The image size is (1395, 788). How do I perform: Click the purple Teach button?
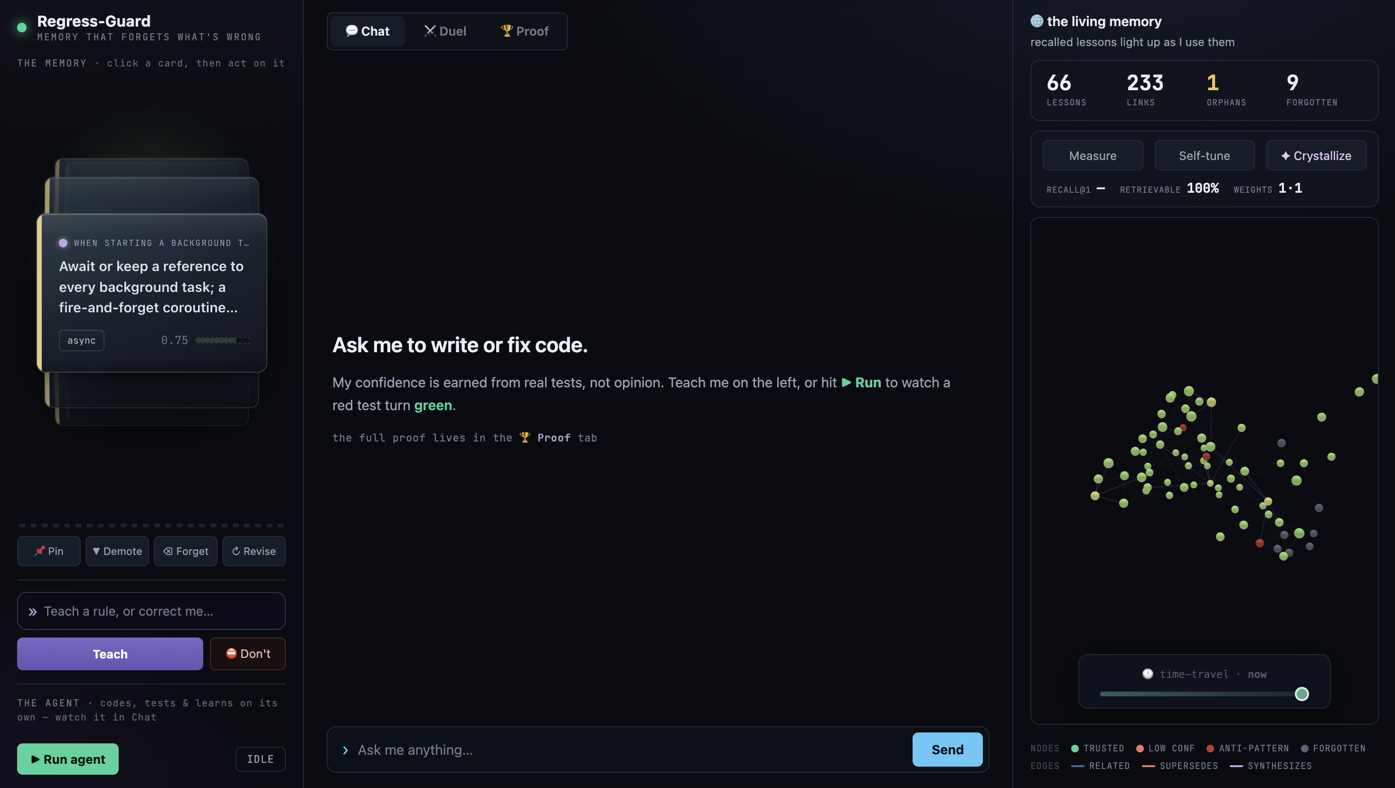click(110, 654)
